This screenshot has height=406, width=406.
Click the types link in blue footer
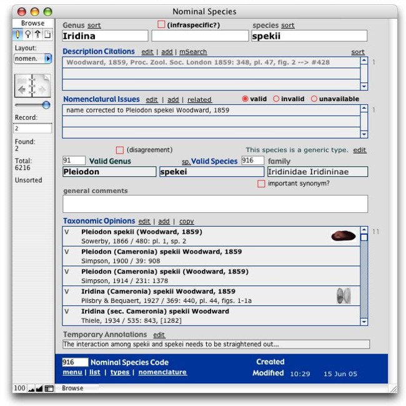point(119,372)
